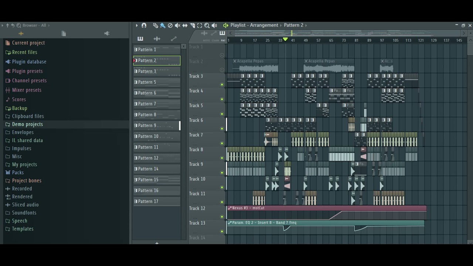Viewport: 473px width, 266px height.
Task: Select the Draw pencil tool
Action: click(155, 25)
